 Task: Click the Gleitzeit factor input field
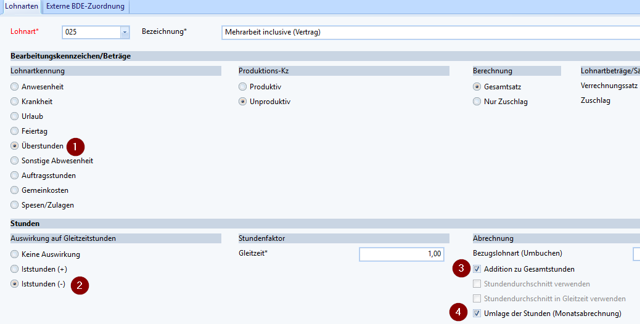401,254
